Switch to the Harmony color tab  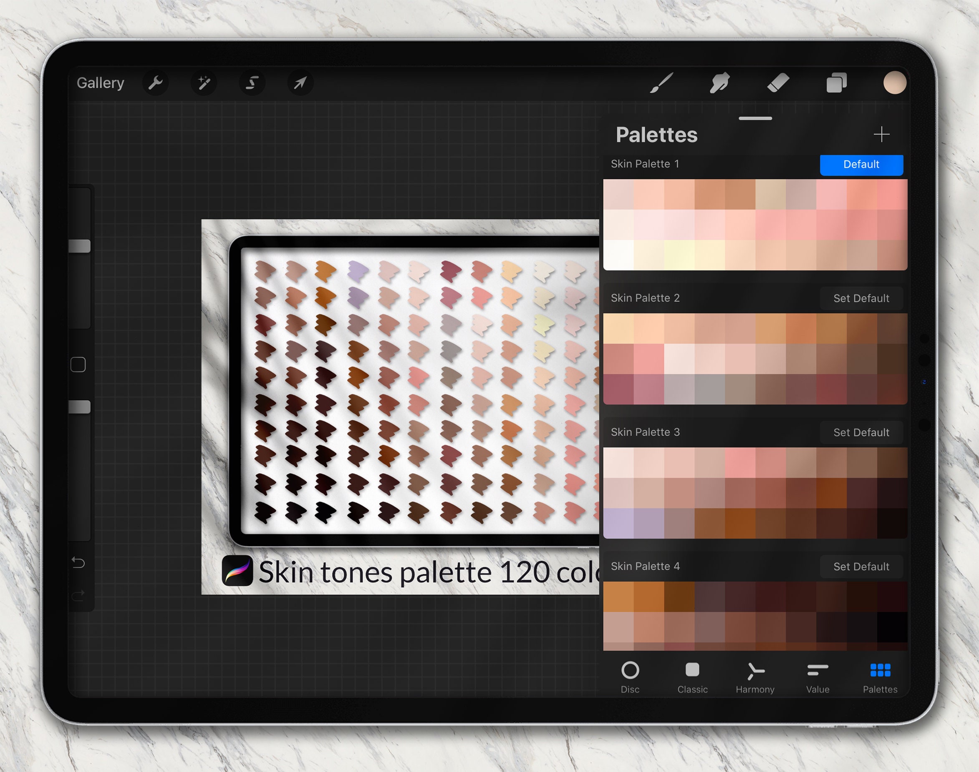(x=755, y=677)
